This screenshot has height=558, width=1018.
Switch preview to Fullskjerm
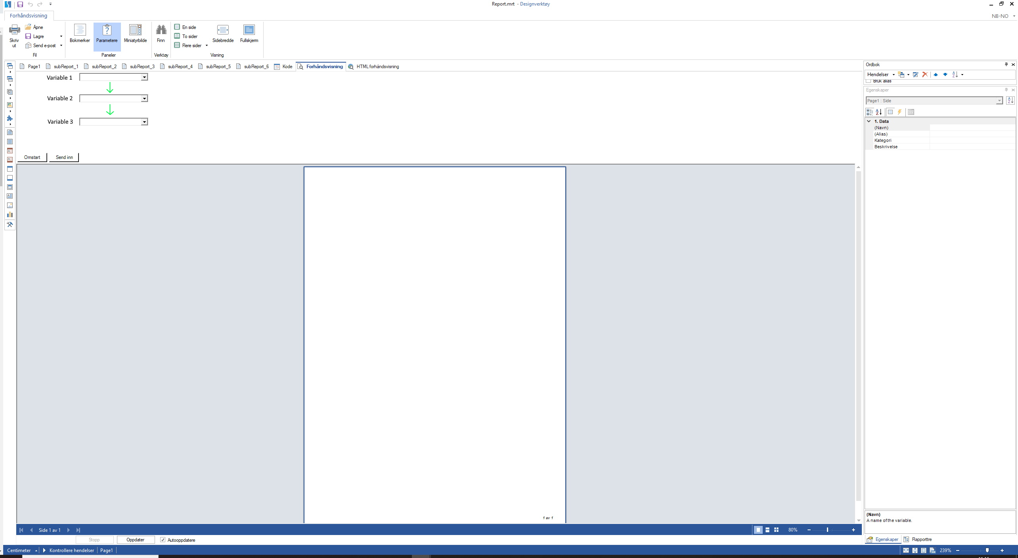[x=249, y=34]
